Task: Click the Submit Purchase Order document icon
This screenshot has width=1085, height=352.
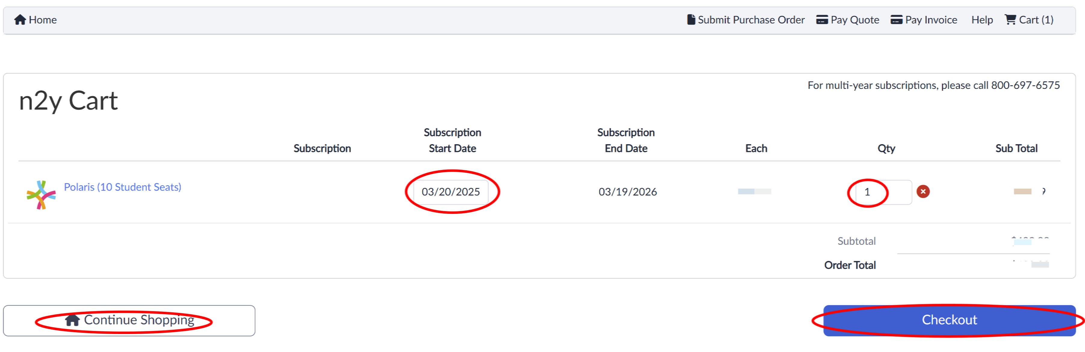Action: click(x=691, y=20)
